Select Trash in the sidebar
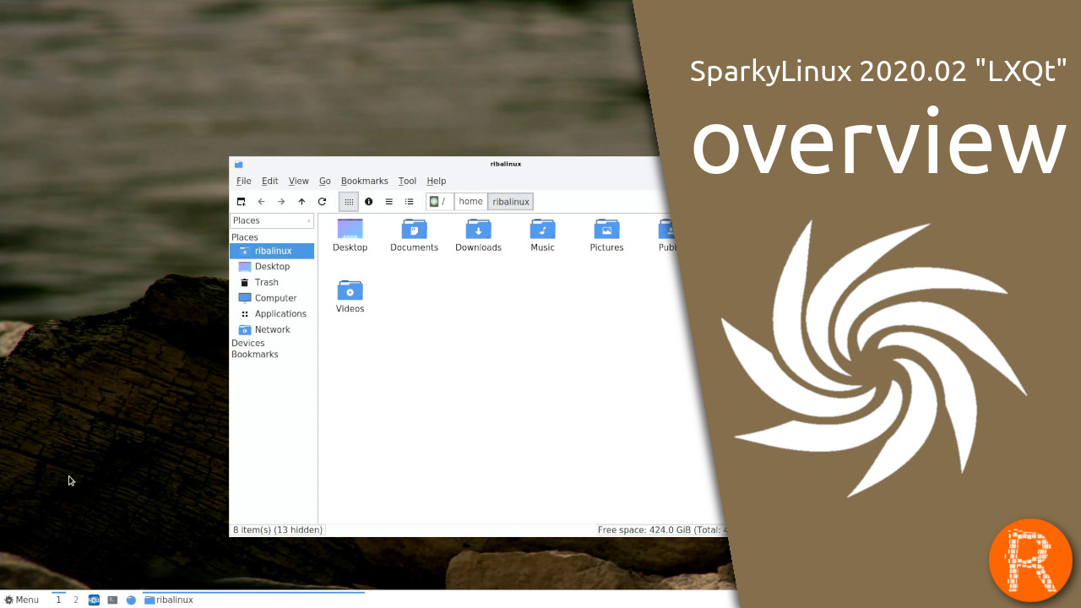The image size is (1081, 608). pos(272,282)
